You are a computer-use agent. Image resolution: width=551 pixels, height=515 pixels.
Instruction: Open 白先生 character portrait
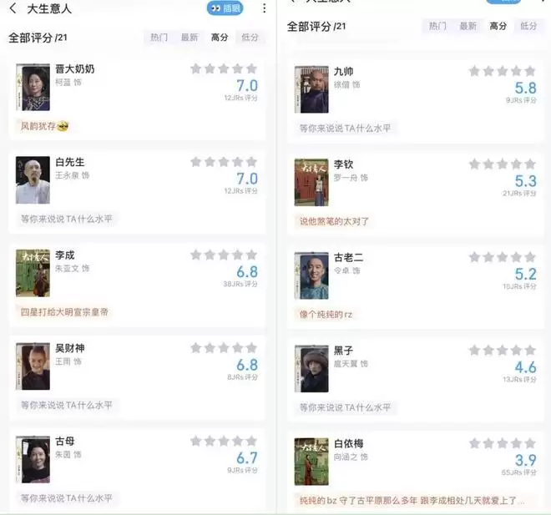[33, 179]
